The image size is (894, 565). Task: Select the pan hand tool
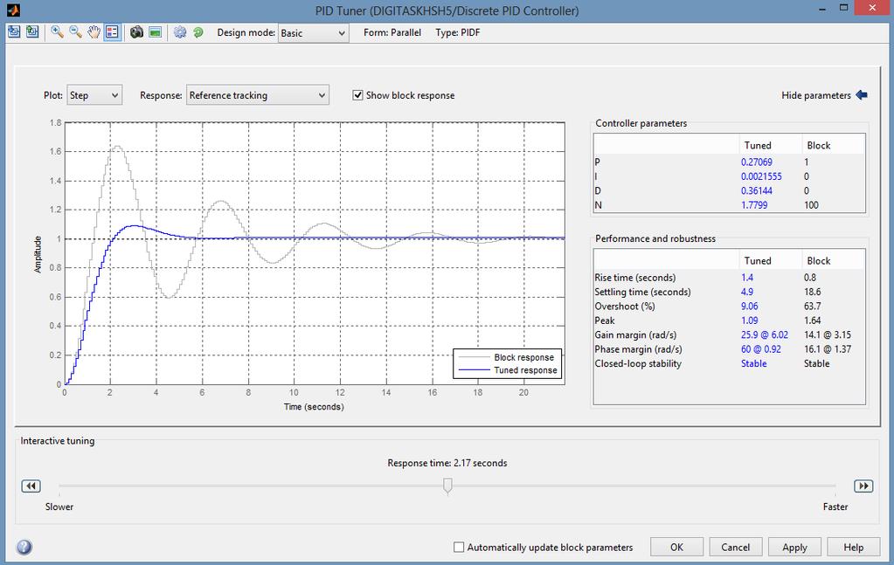94,32
